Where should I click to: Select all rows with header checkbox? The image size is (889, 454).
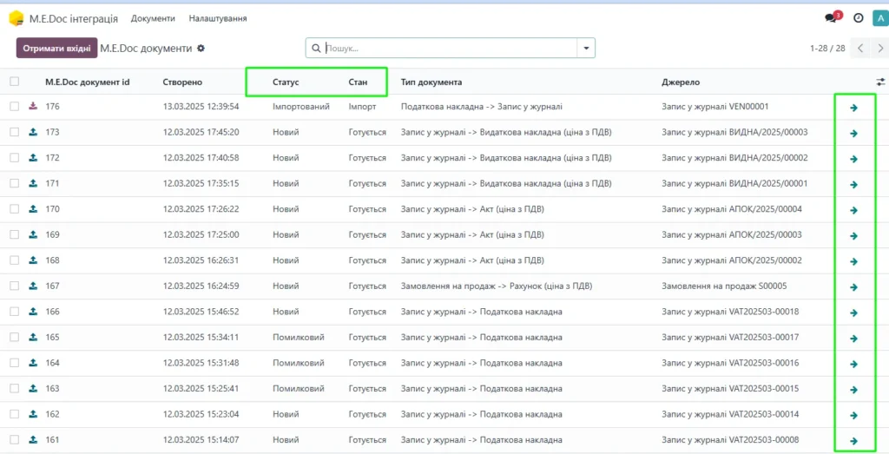pos(15,82)
